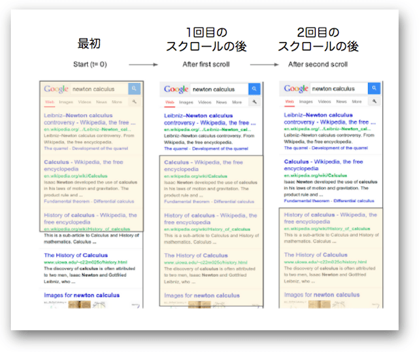Open Images for newton calculus in first scroll panel

202,296
